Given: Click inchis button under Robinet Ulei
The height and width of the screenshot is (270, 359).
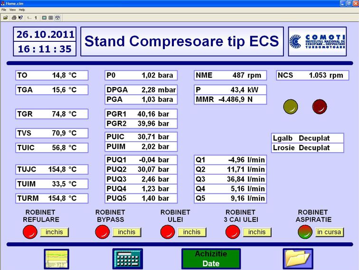Looking at the screenshot, I should tap(192, 232).
